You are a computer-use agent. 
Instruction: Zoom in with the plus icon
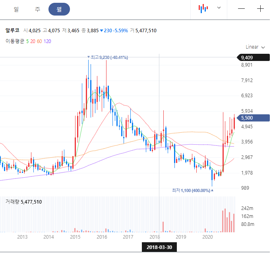coord(260,8)
